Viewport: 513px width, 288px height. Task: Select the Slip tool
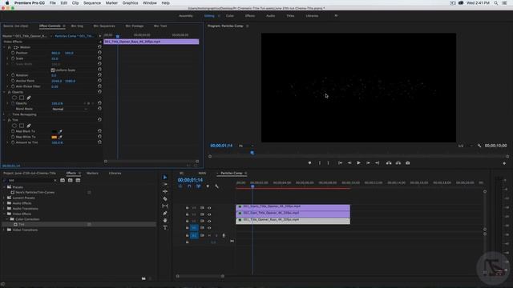[165, 206]
